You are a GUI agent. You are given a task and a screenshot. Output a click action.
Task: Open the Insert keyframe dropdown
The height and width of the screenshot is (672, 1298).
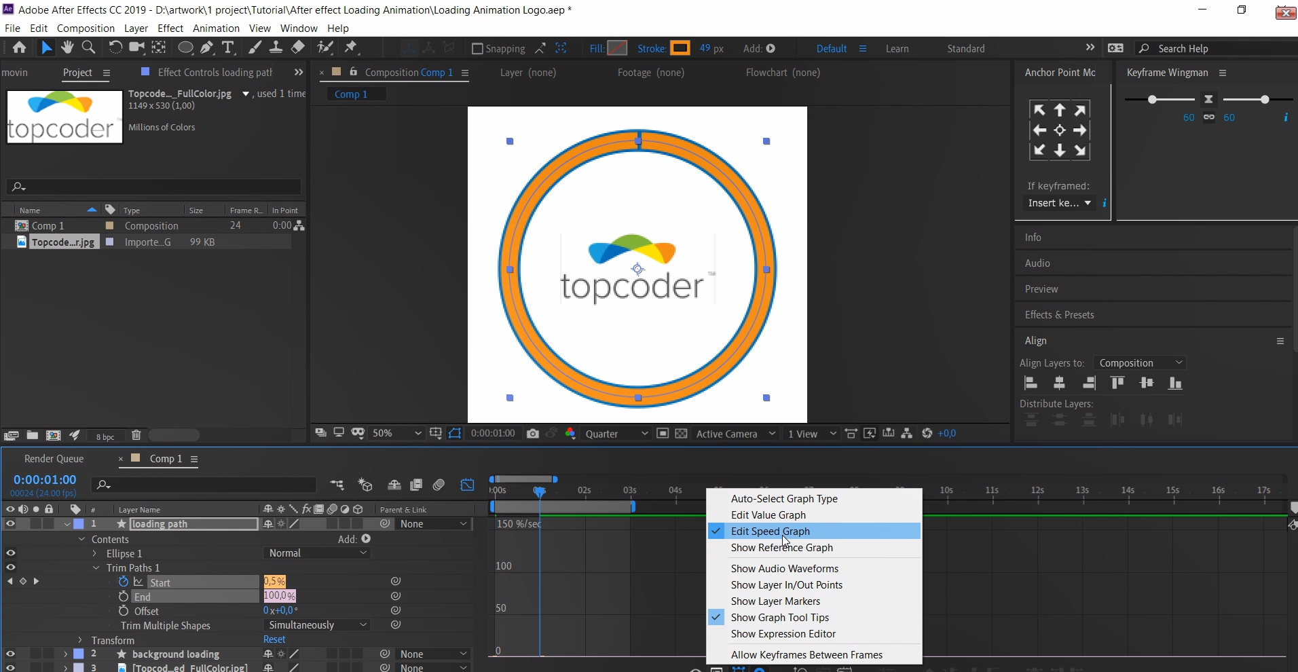pos(1059,203)
